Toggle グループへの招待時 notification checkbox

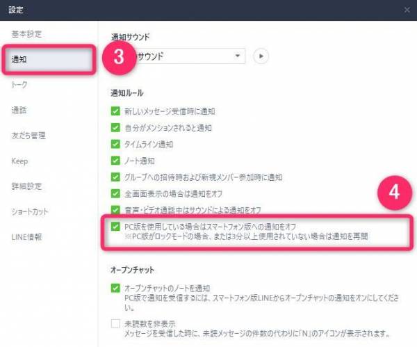(115, 177)
